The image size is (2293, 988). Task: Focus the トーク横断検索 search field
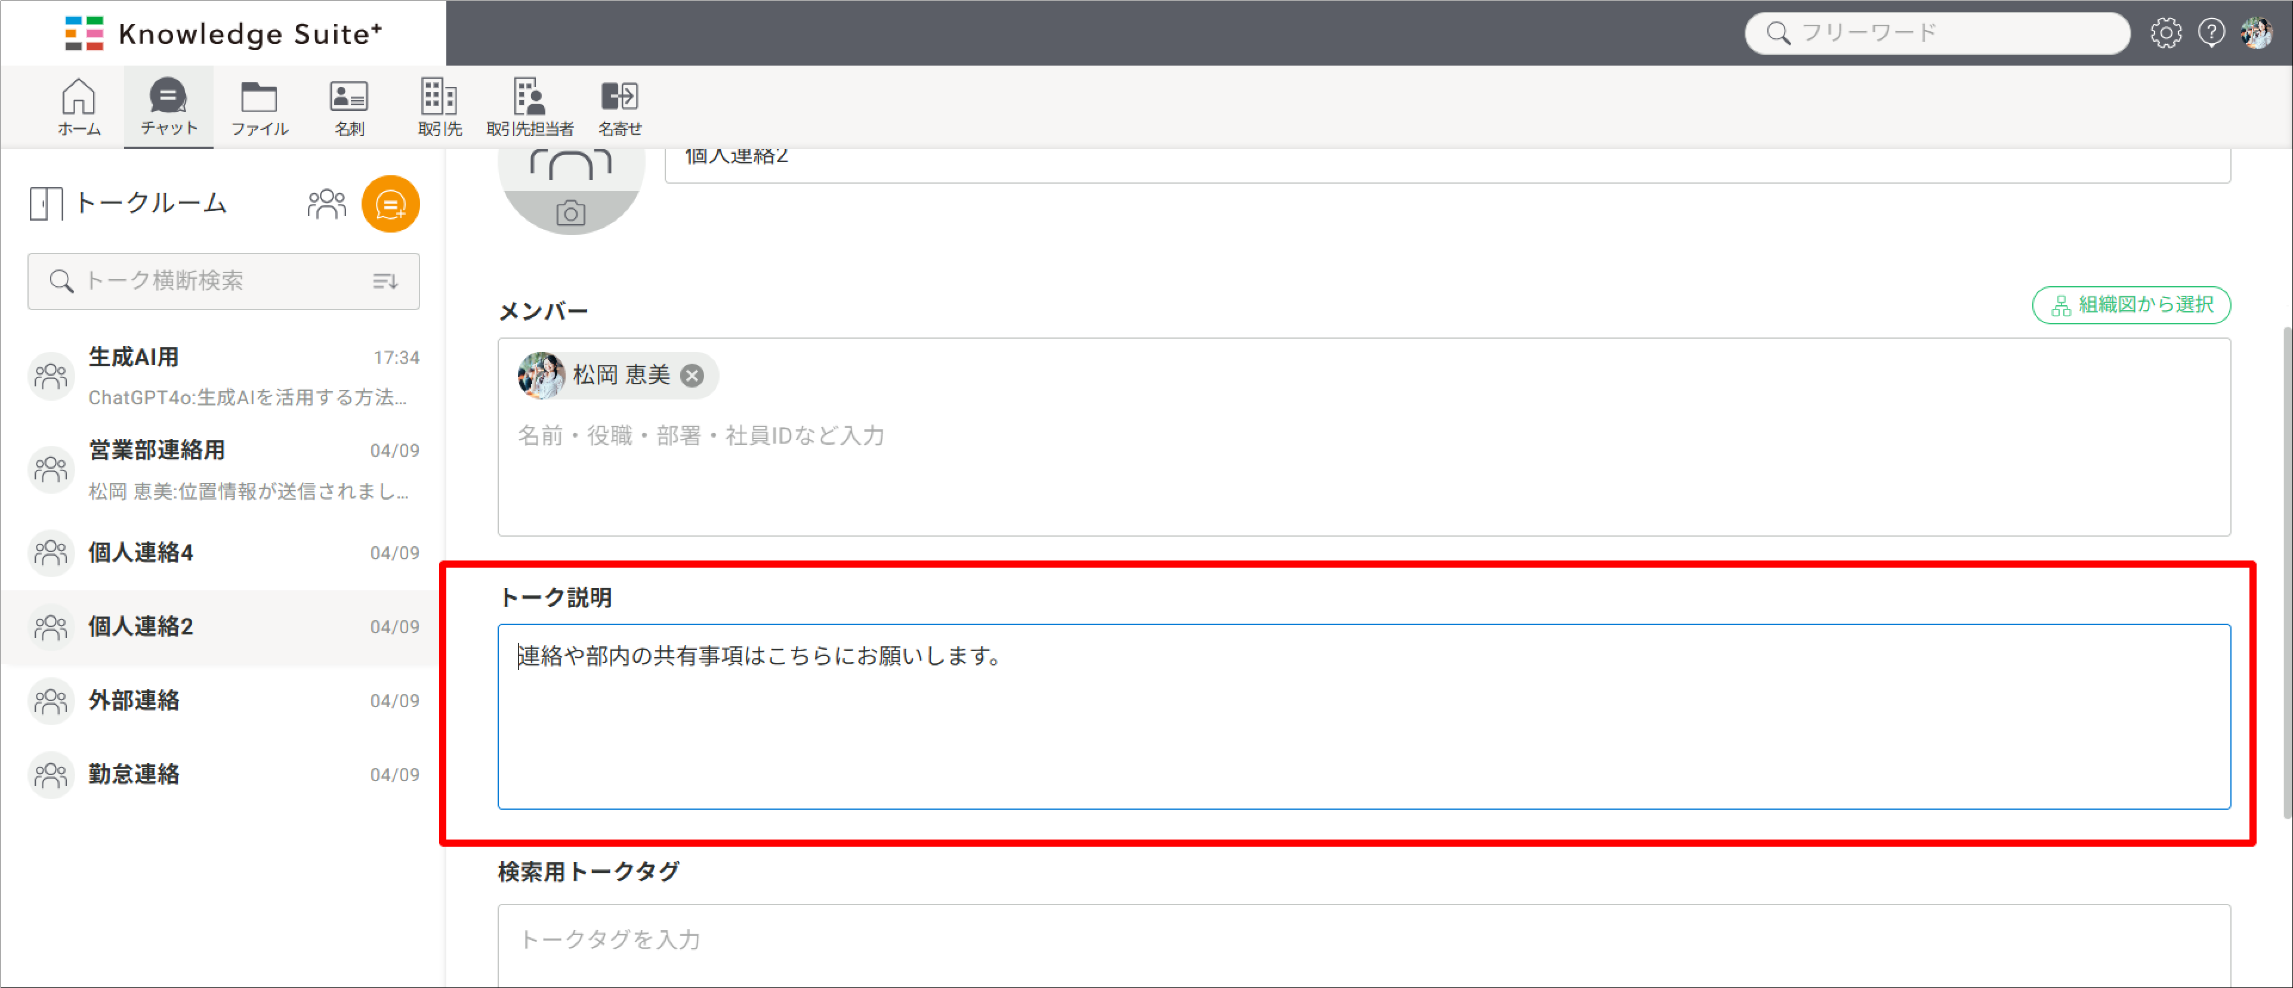(223, 281)
